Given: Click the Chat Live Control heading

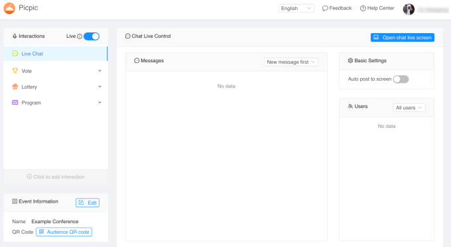Looking at the screenshot, I should click(x=151, y=36).
